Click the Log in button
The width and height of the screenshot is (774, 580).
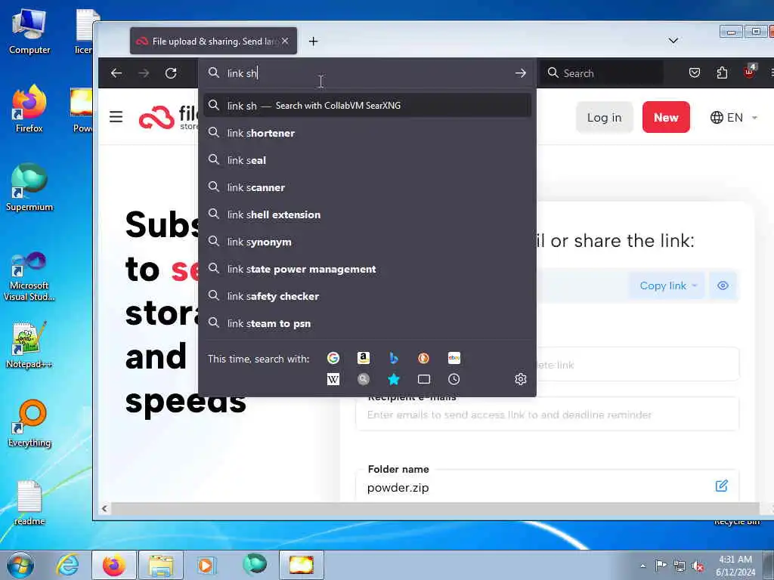(604, 117)
